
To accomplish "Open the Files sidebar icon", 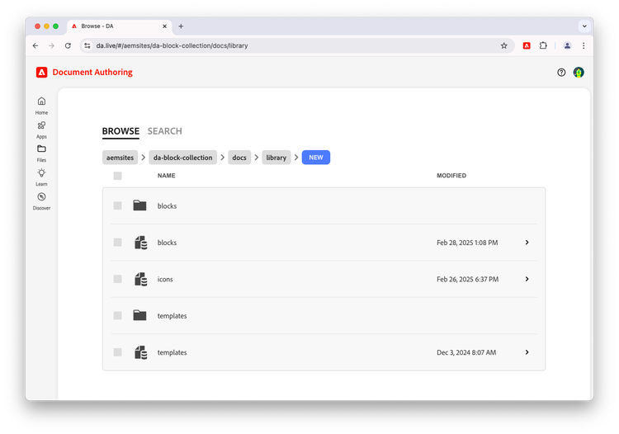I will 41,149.
